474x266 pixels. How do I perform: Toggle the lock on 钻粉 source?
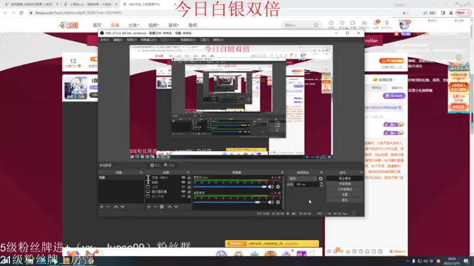(x=189, y=182)
